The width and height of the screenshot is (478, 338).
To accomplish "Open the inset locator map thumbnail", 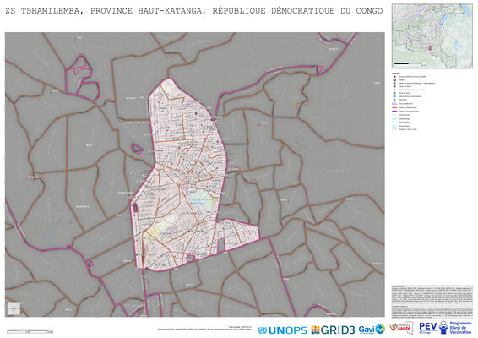I will [x=432, y=35].
